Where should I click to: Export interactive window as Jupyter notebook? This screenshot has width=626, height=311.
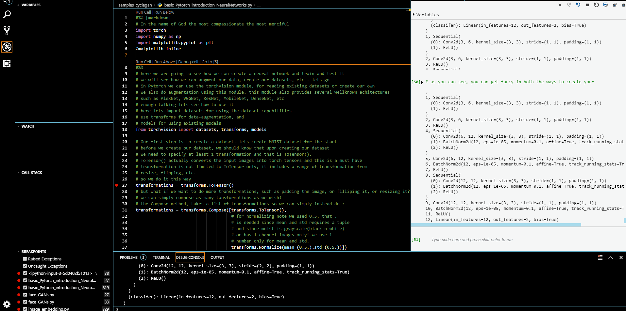click(606, 5)
